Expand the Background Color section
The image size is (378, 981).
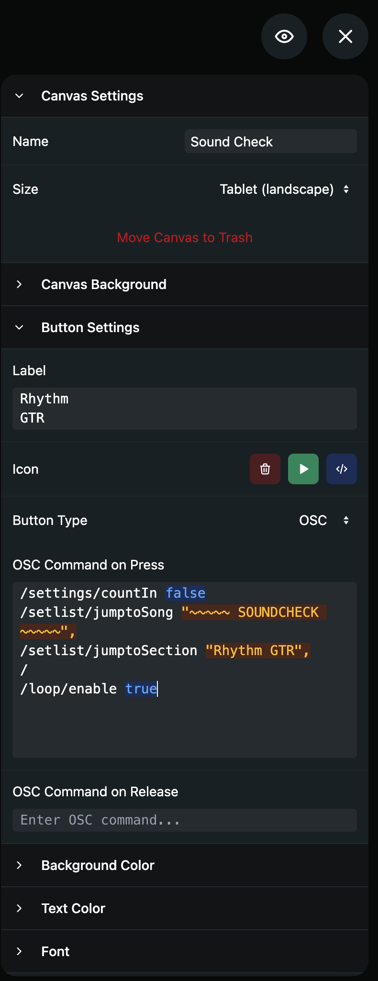pyautogui.click(x=98, y=865)
